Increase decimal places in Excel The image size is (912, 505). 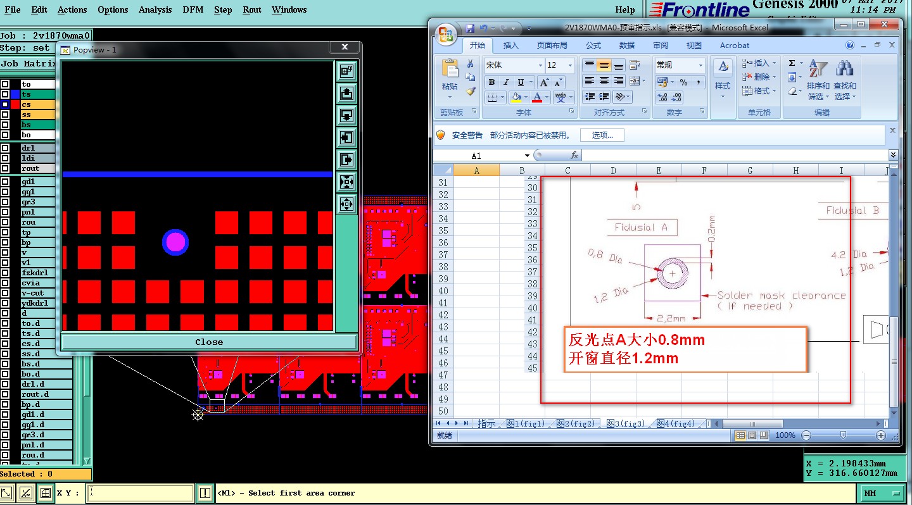tap(662, 97)
